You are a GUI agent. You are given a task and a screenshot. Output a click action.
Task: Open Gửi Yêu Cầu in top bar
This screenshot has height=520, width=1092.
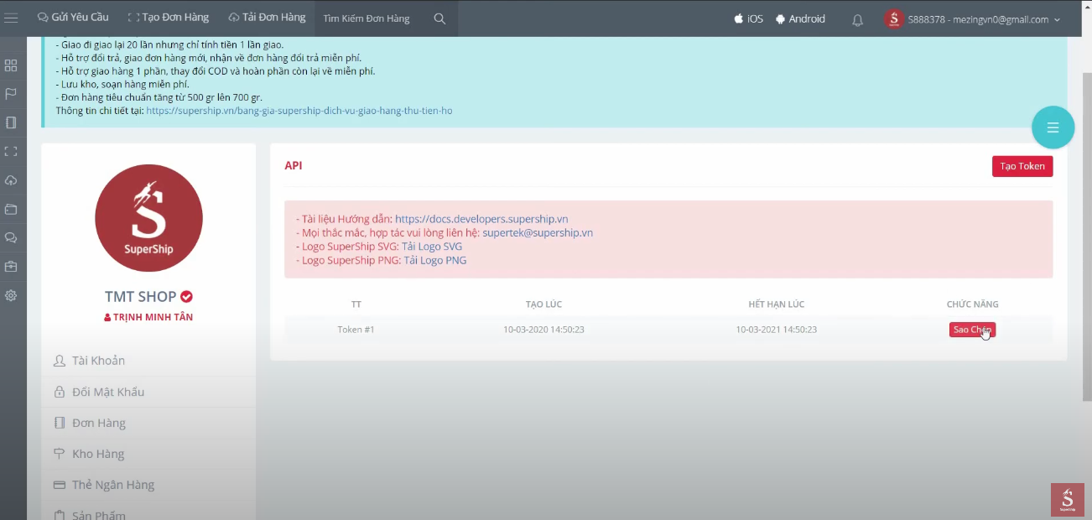(73, 18)
